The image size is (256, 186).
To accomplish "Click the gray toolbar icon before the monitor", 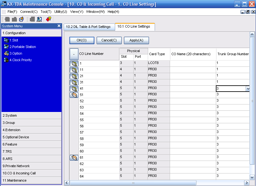I will (x=32, y=19).
